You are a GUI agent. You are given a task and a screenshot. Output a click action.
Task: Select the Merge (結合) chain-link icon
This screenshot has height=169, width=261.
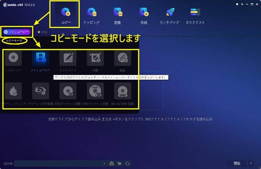(x=123, y=58)
